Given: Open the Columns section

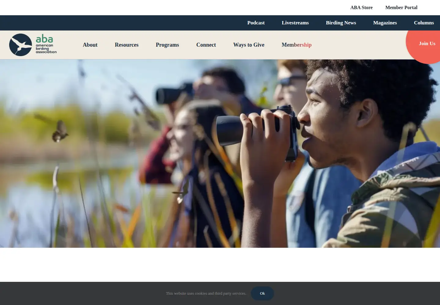Looking at the screenshot, I should pos(424,23).
